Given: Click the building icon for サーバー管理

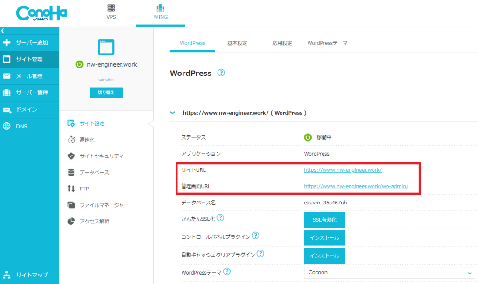Looking at the screenshot, I should [7, 93].
